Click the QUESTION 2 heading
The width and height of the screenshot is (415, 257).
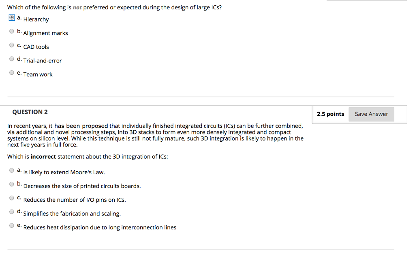click(x=30, y=112)
